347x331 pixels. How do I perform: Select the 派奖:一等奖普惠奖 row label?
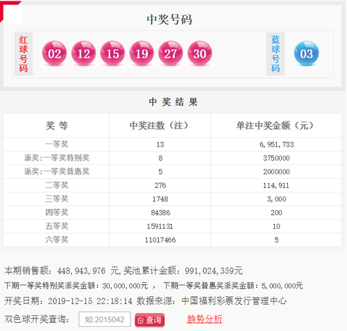pos(57,171)
